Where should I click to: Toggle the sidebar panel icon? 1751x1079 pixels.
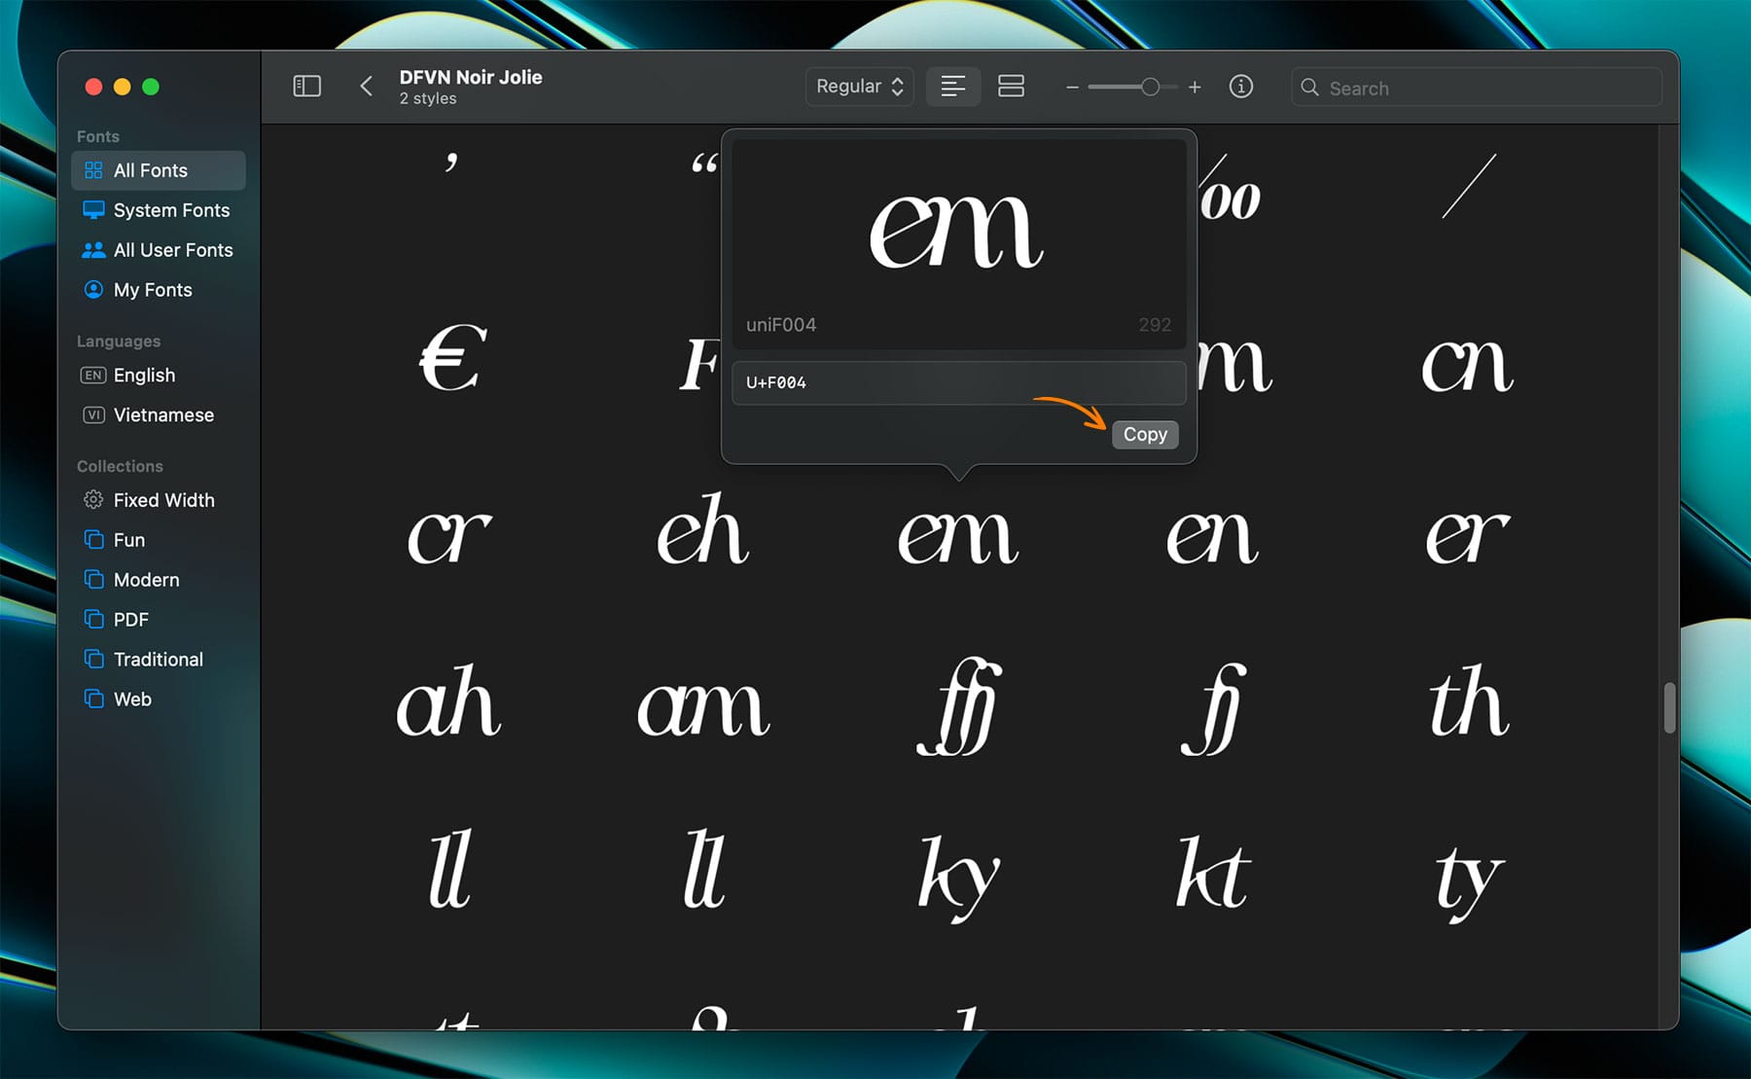(306, 87)
